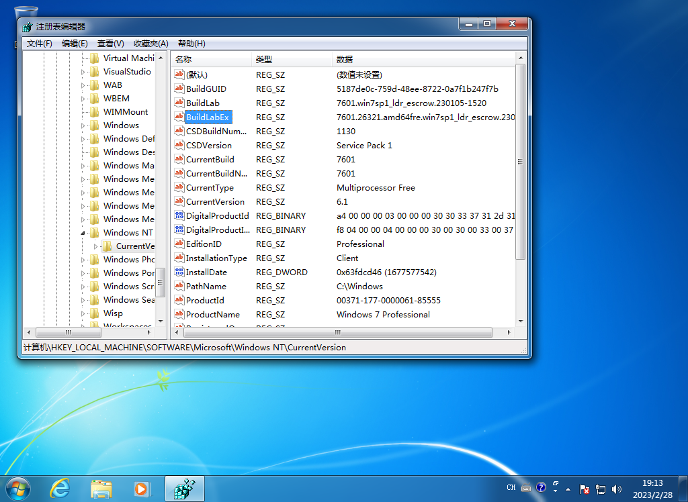The width and height of the screenshot is (688, 502).
Task: Click the Action Center flag icon
Action: (584, 489)
